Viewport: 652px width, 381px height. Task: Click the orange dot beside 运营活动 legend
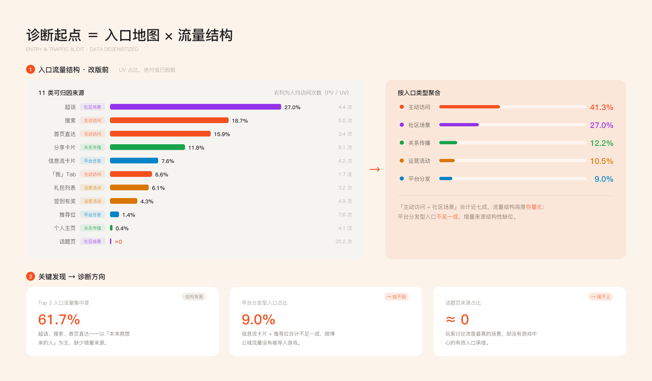[402, 161]
